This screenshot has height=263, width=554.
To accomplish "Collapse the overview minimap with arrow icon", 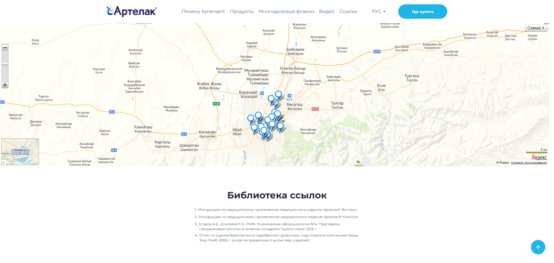I will tap(4, 162).
